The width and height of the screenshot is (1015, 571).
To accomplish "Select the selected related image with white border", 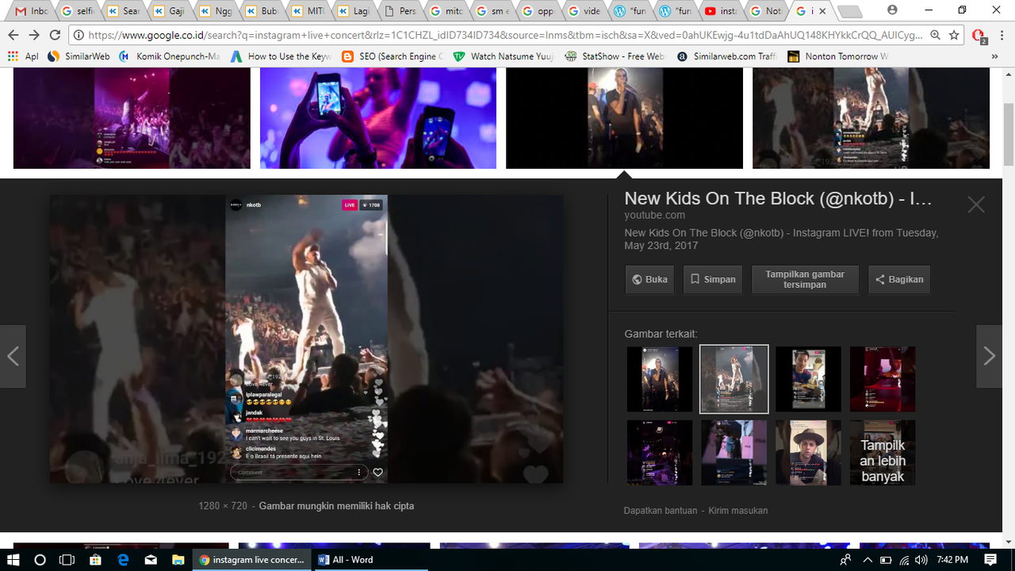I will pos(734,379).
